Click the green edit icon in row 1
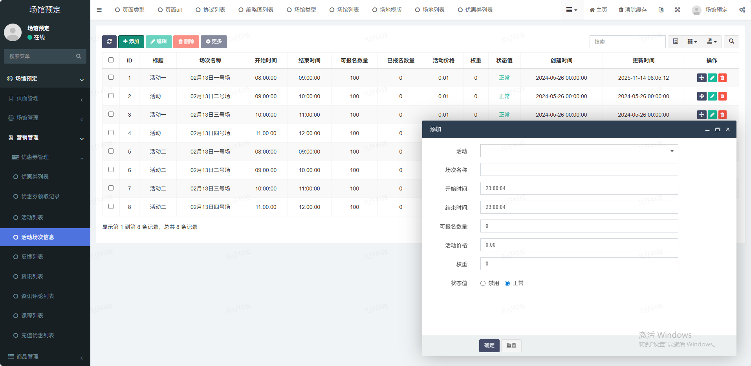This screenshot has width=751, height=366. coord(712,78)
